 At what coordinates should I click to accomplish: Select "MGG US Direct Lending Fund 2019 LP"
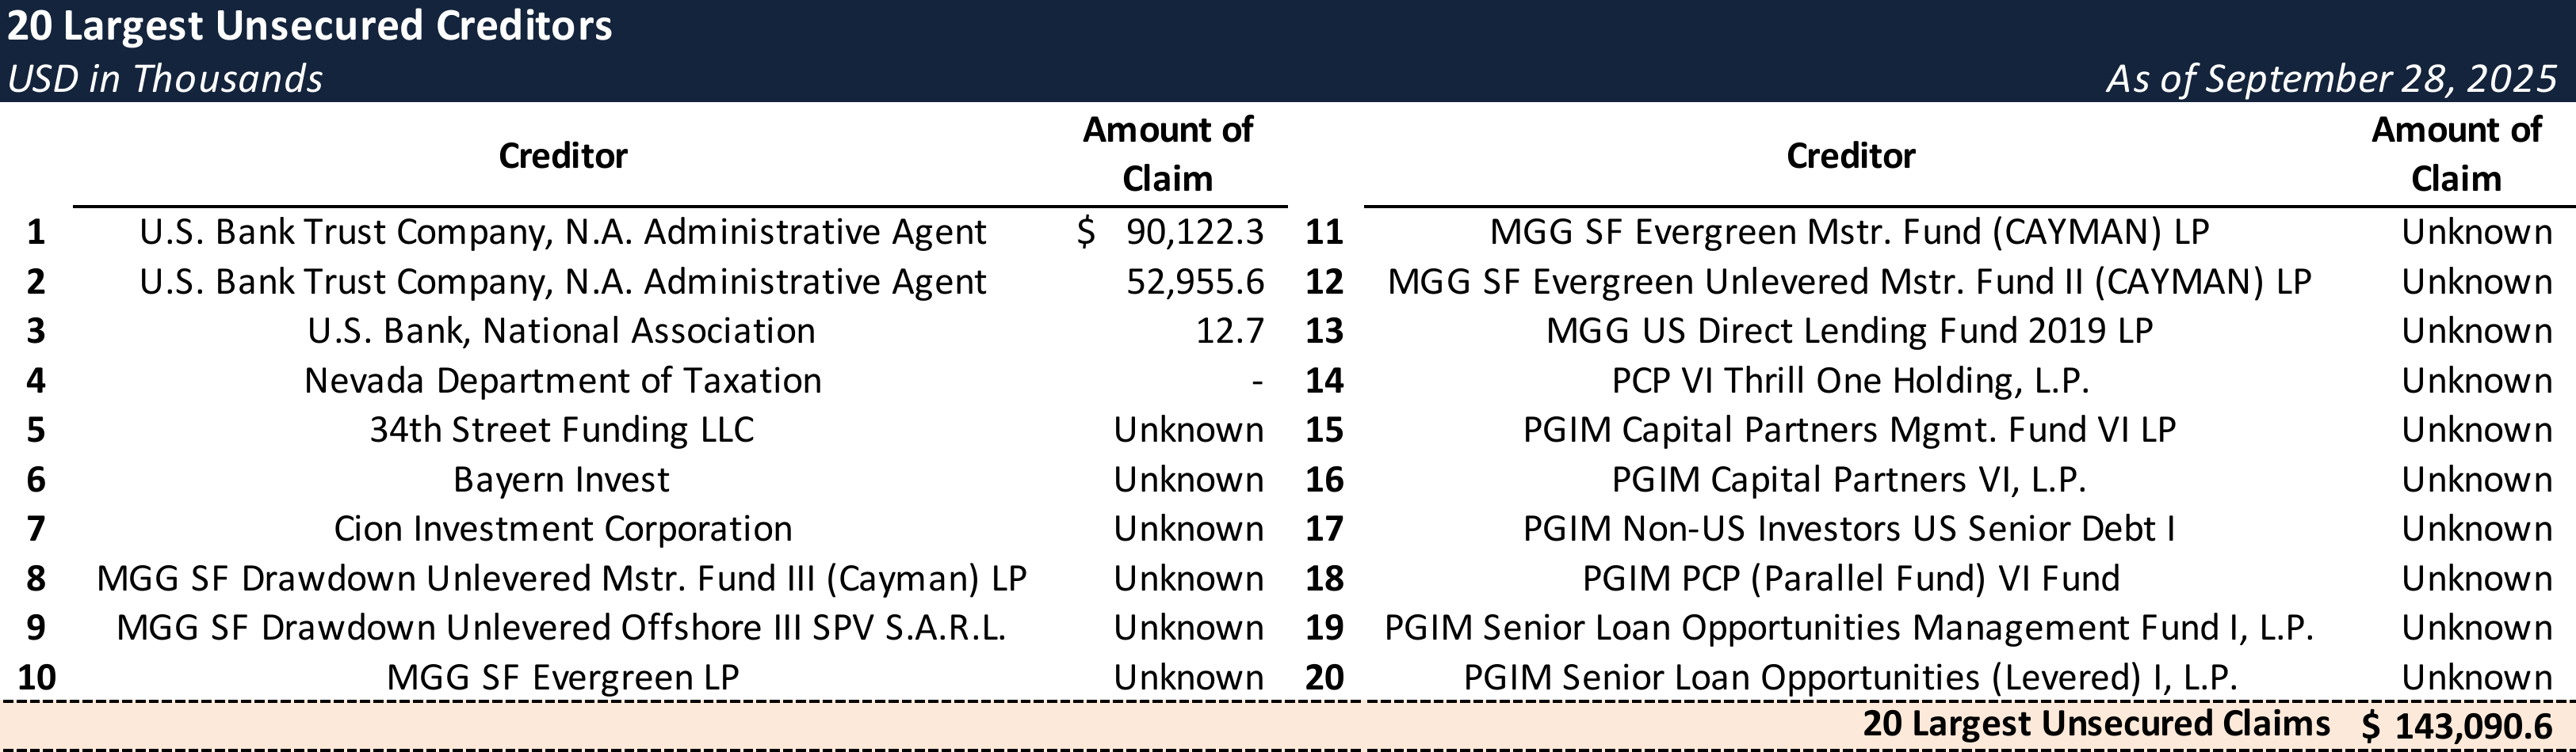(x=1849, y=331)
